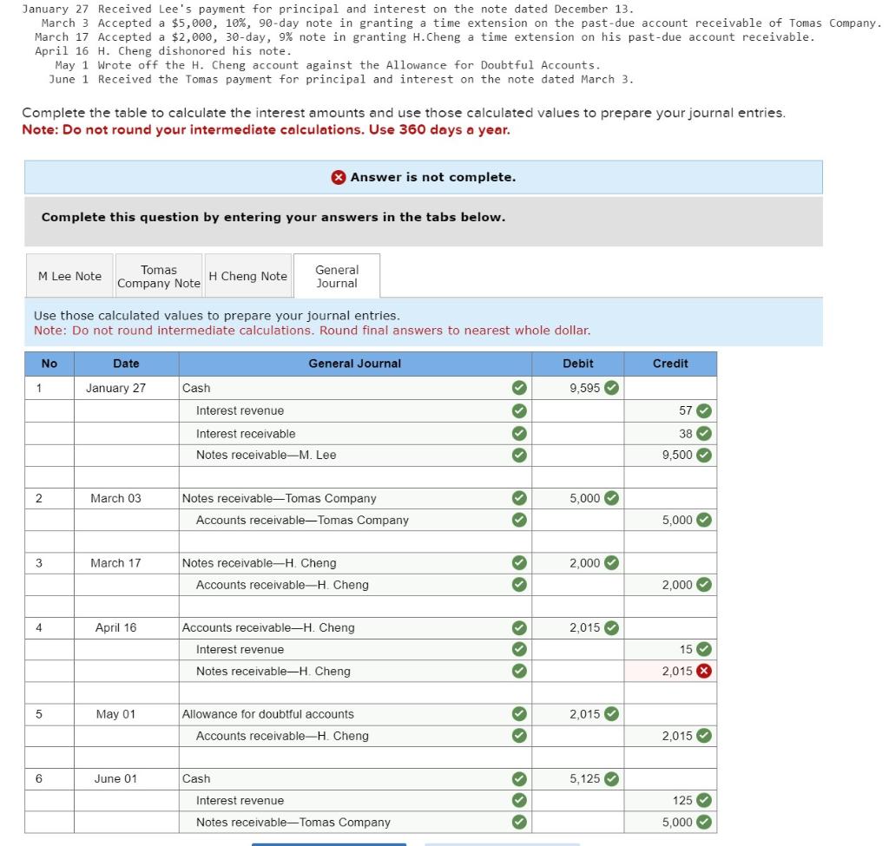Click green check next to credit 2,000
889x846 pixels.
point(703,584)
